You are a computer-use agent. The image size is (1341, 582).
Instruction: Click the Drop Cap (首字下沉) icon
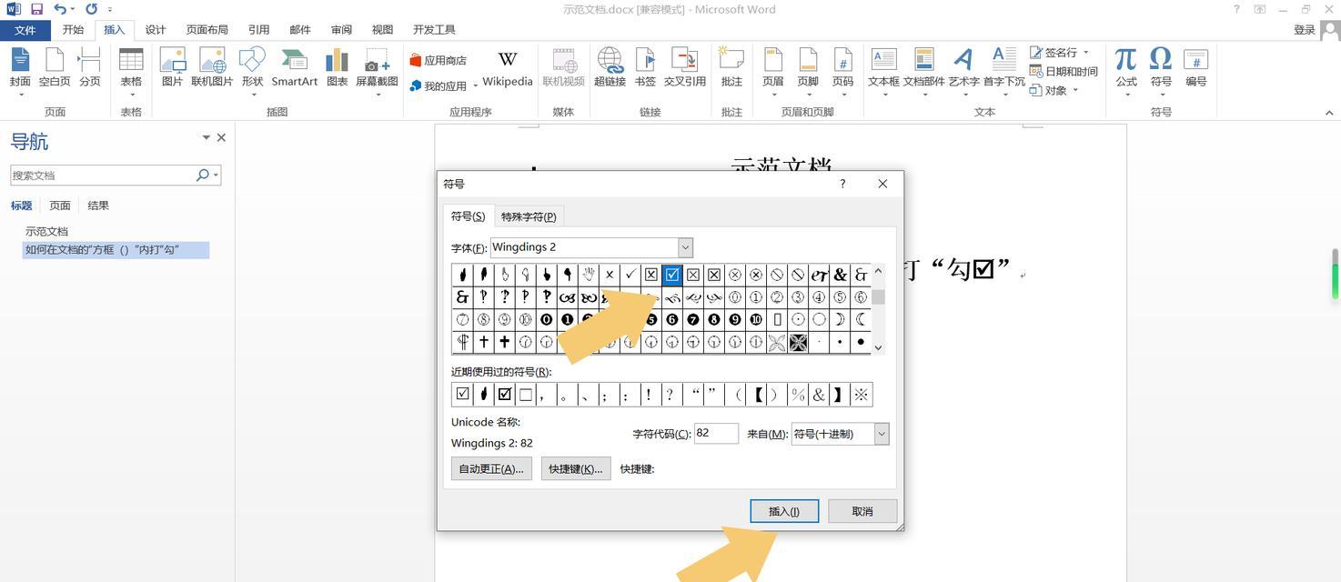[1003, 61]
